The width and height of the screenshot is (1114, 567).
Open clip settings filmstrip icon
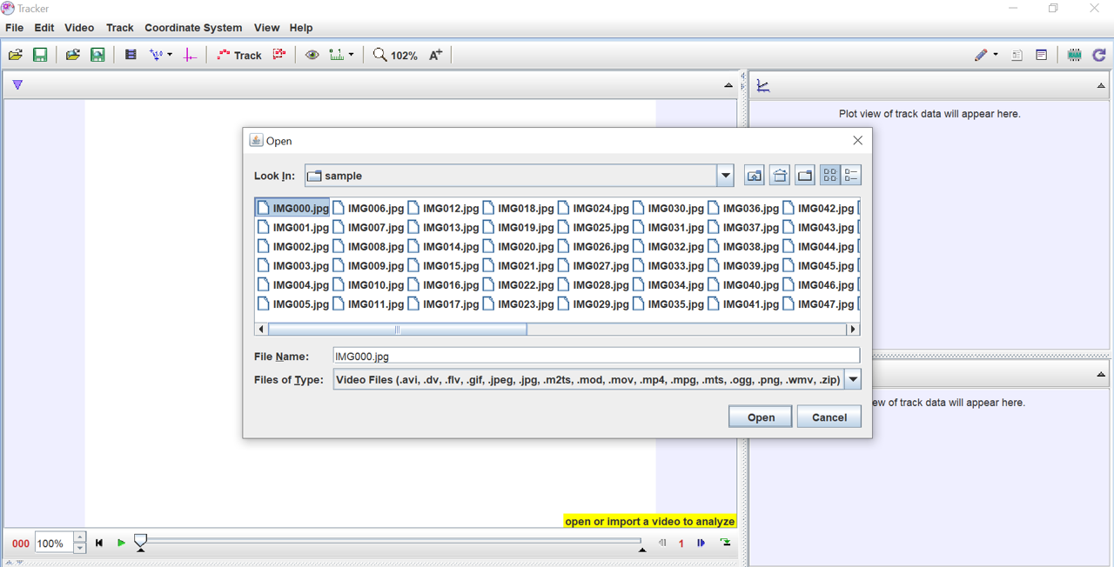(131, 55)
